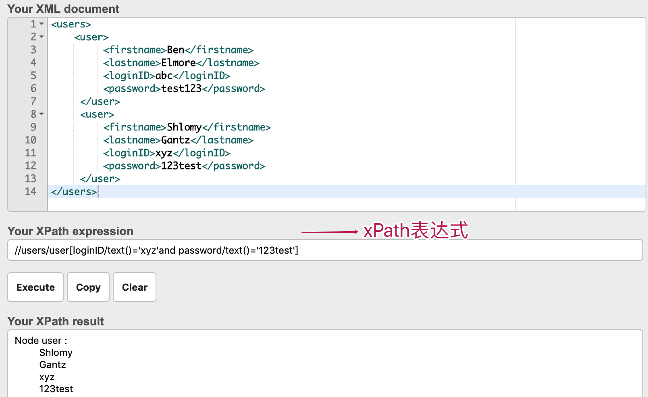Screen dimensions: 648x397
Task: Click the 'abc' loginID value in the editor
Action: point(164,76)
